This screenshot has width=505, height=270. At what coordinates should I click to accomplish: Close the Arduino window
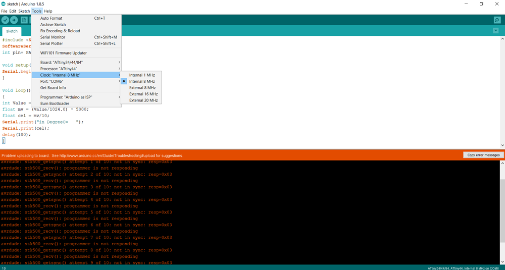tap(496, 4)
